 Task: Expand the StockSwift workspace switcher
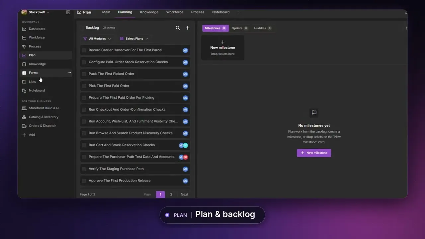point(48,13)
